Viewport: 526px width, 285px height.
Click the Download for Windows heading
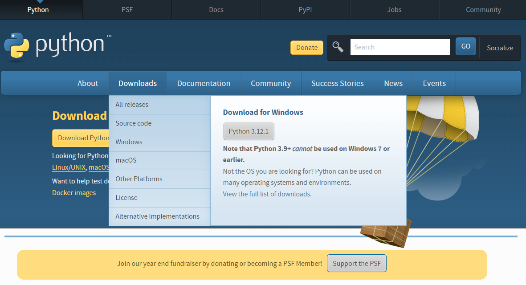pos(263,112)
